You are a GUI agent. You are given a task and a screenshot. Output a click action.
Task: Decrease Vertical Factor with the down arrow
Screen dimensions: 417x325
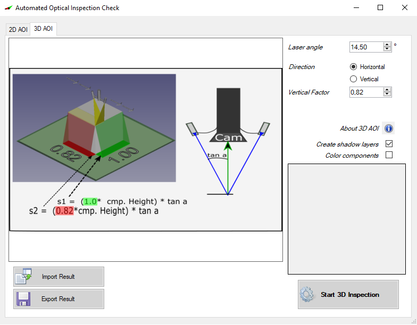click(x=387, y=95)
